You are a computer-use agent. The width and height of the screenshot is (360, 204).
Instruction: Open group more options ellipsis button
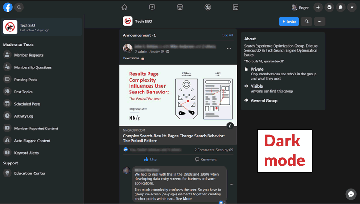click(x=319, y=21)
